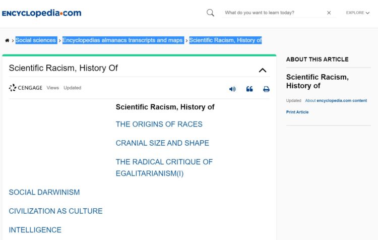Screen dimensions: 378x240
Task: Jump to Cranial Size and Shape section
Action: click(x=162, y=143)
